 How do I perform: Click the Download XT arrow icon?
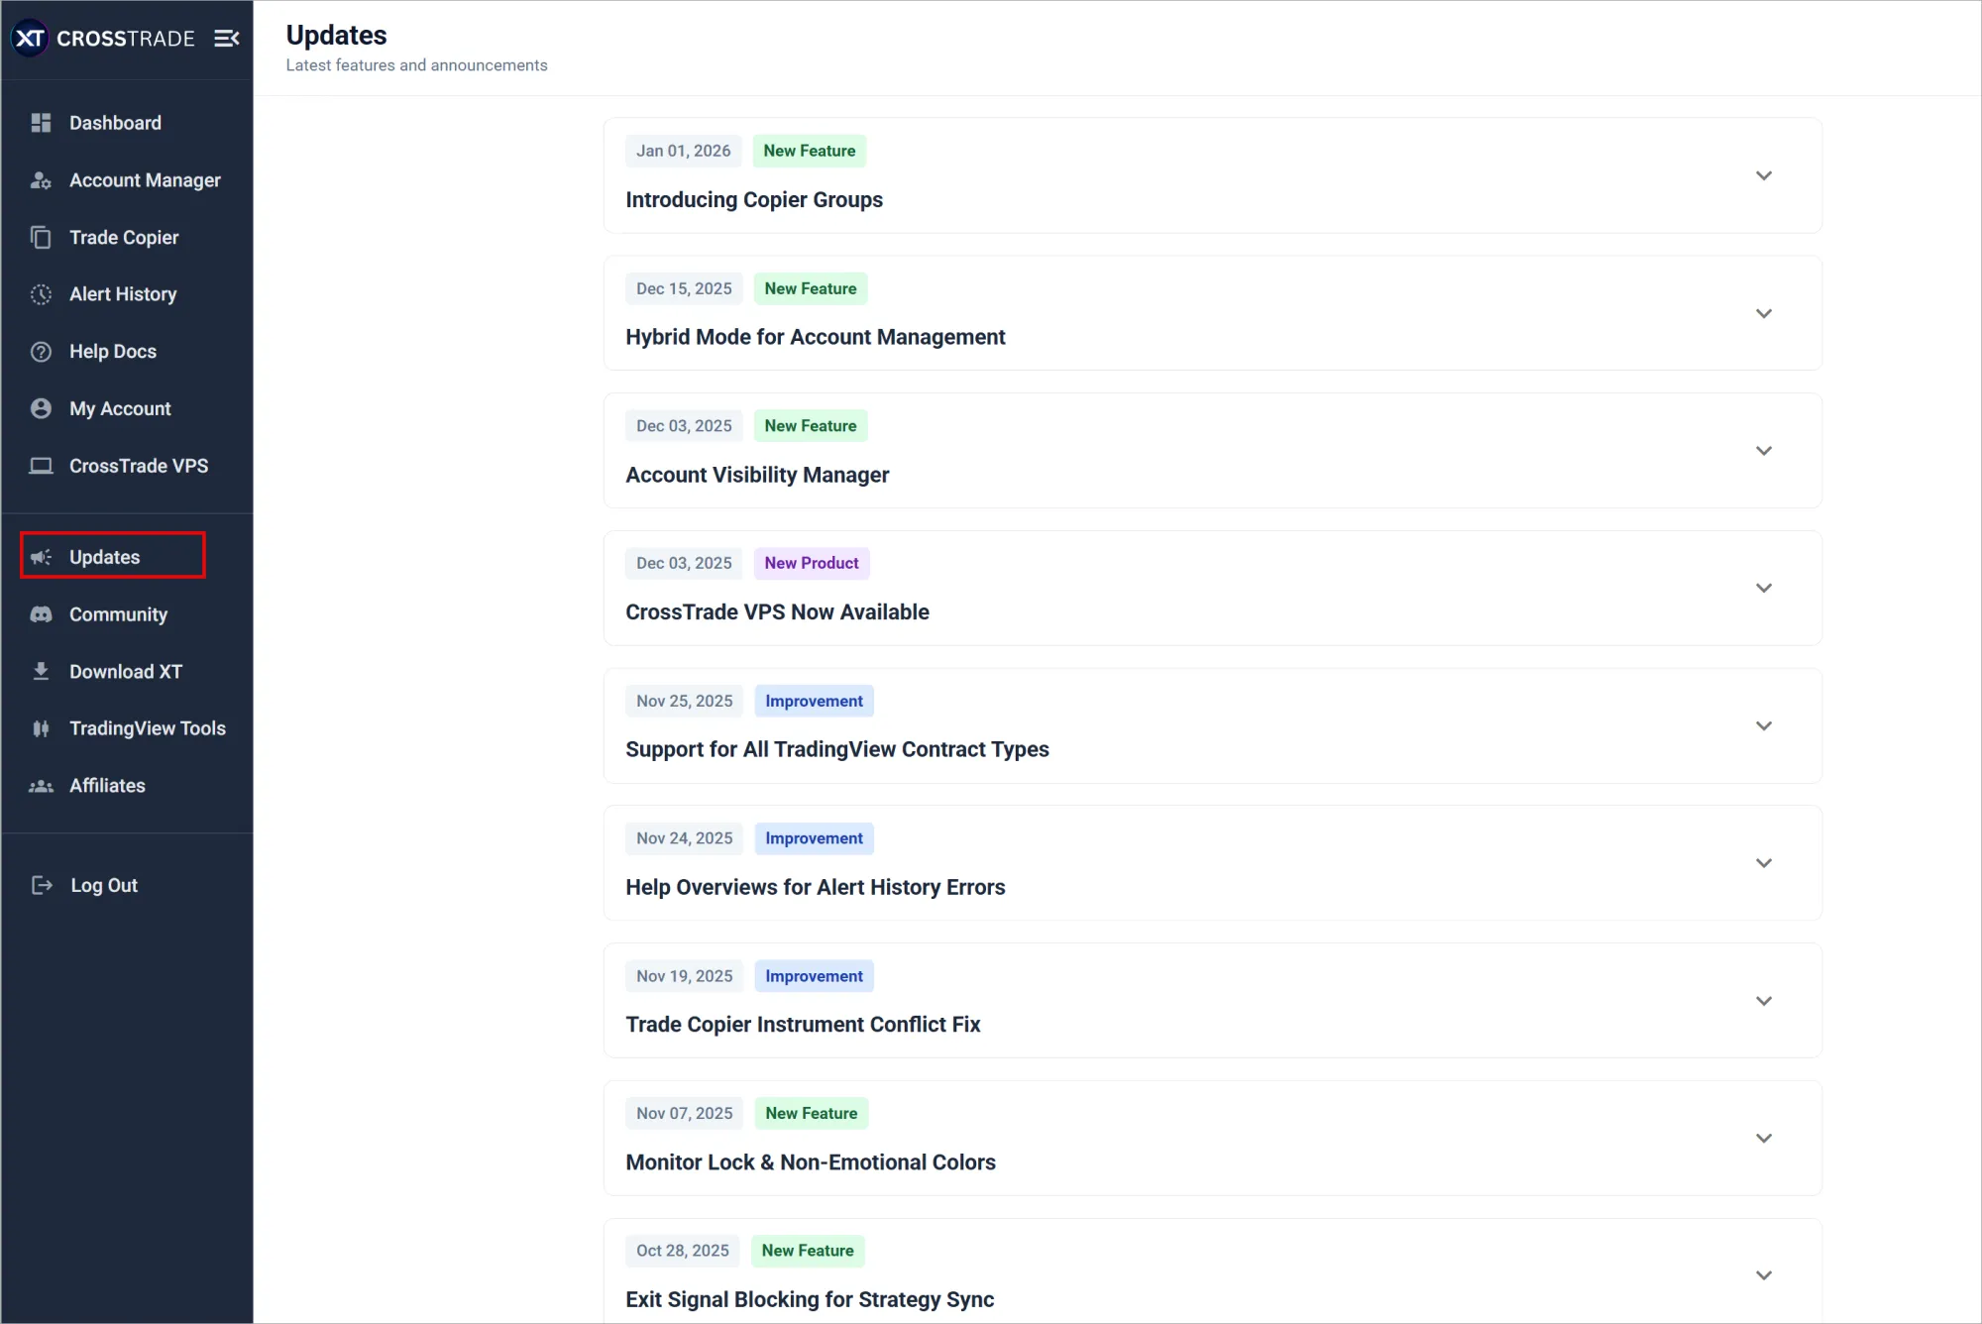[x=41, y=672]
